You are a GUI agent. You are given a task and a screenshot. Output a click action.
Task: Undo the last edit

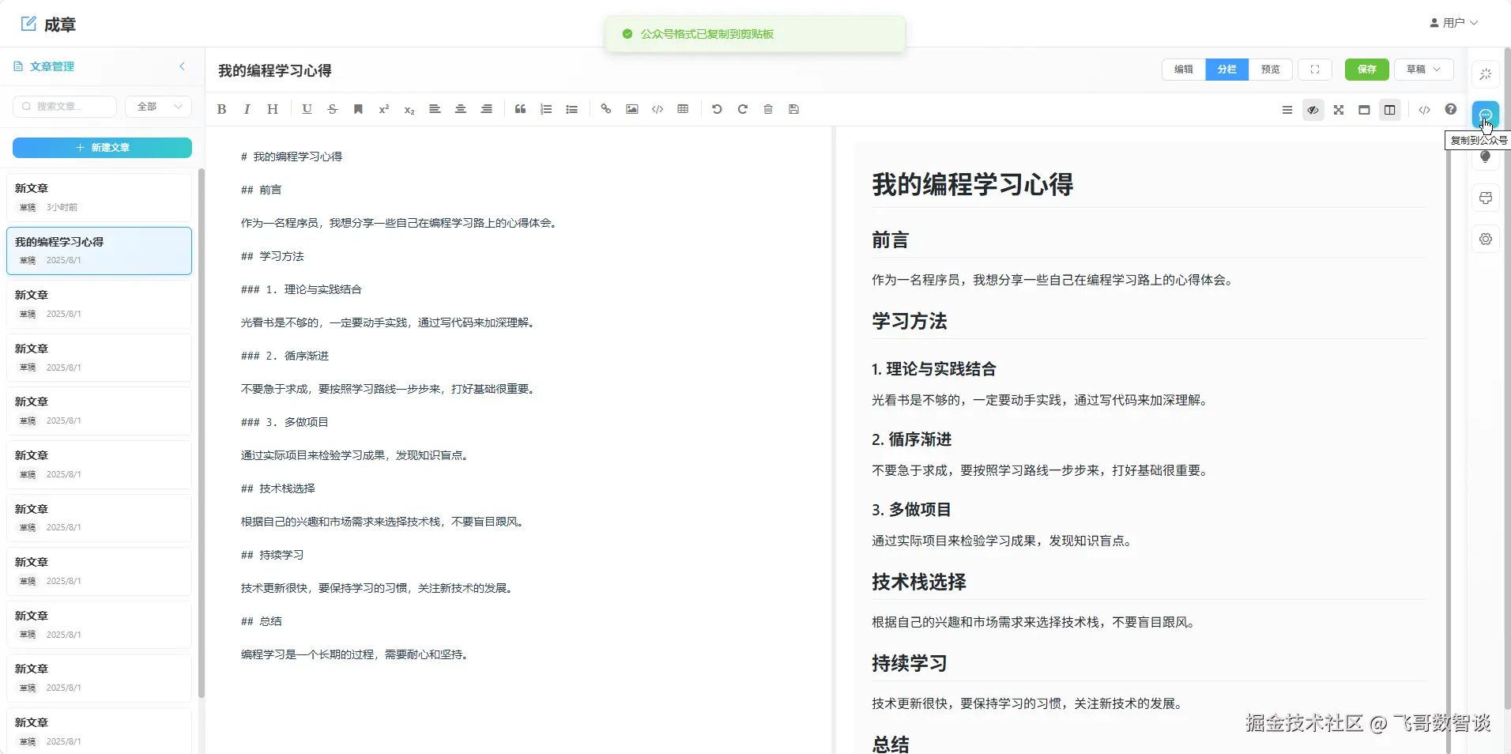pos(717,109)
